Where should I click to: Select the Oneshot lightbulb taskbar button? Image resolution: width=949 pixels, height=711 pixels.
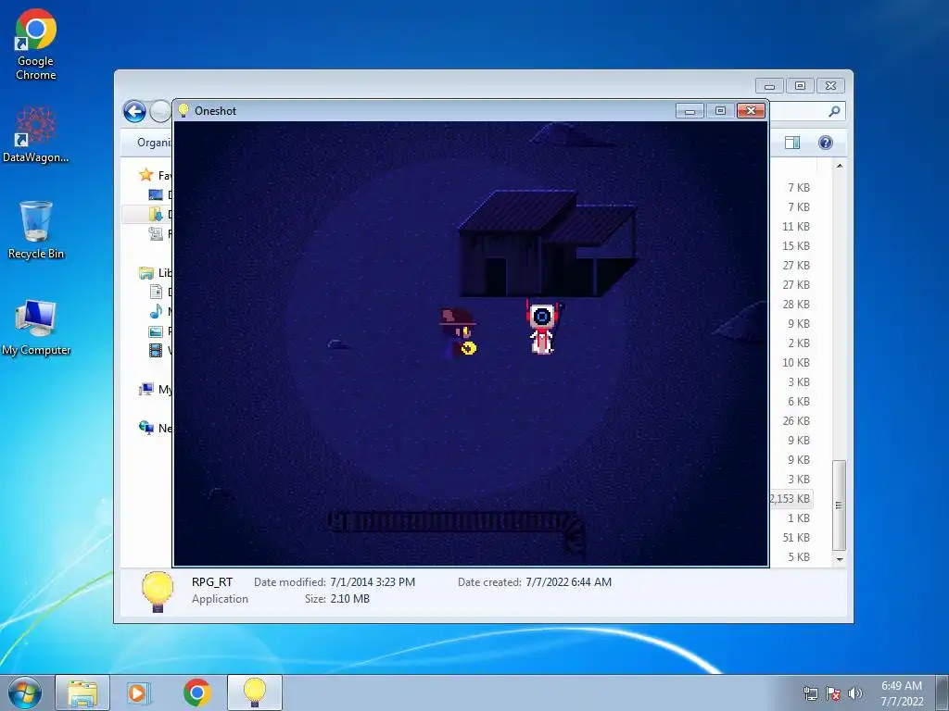(x=255, y=692)
